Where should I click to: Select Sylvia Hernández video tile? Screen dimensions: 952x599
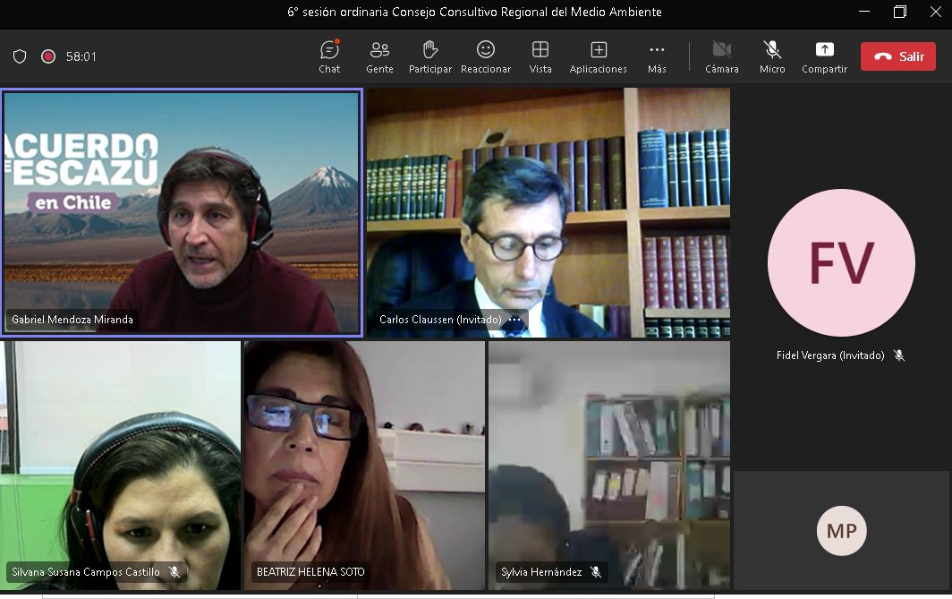[x=609, y=466]
